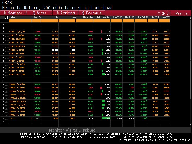Select ticker VENZ 7.65 04/25
The width and height of the screenshot is (192, 144).
point(17,54)
